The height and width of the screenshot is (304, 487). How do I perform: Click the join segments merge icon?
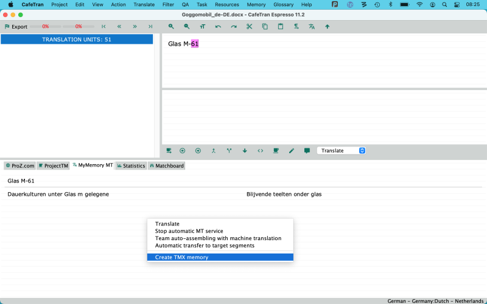click(x=214, y=151)
